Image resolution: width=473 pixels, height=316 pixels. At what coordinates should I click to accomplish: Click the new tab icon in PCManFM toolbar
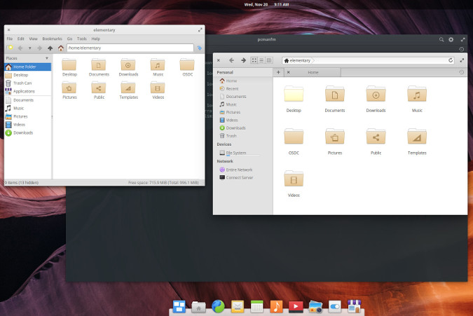[x=10, y=48]
